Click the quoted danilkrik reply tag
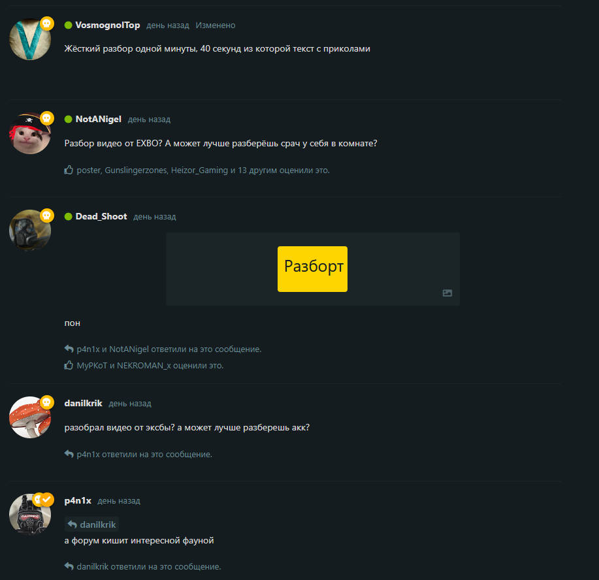This screenshot has height=580, width=599. coord(91,524)
